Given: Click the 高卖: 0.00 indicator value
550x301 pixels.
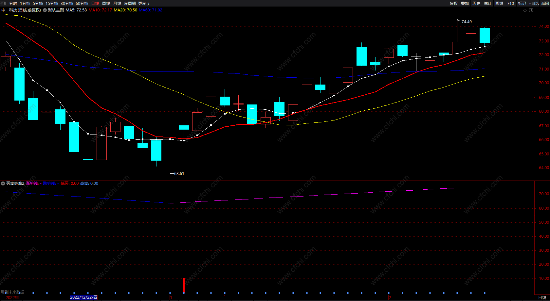Looking at the screenshot, I should point(89,183).
